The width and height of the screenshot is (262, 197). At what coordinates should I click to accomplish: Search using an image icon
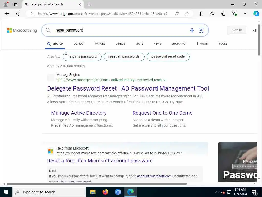coord(201,30)
